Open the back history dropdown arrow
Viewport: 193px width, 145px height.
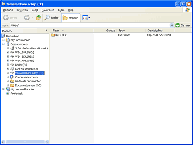click(20, 17)
